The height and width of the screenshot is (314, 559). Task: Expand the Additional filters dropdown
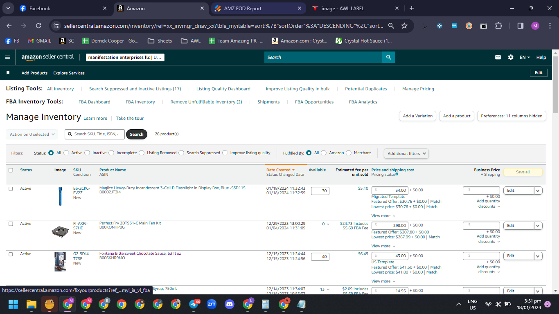406,153
